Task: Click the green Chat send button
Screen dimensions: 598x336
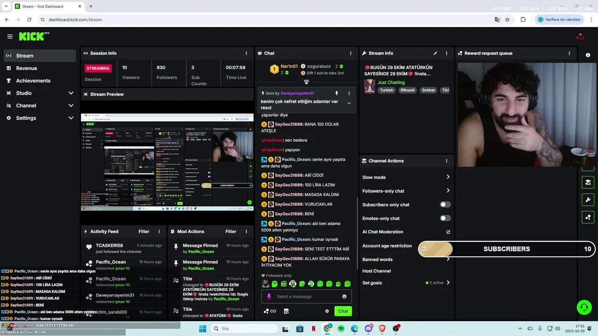Action: pos(343,311)
